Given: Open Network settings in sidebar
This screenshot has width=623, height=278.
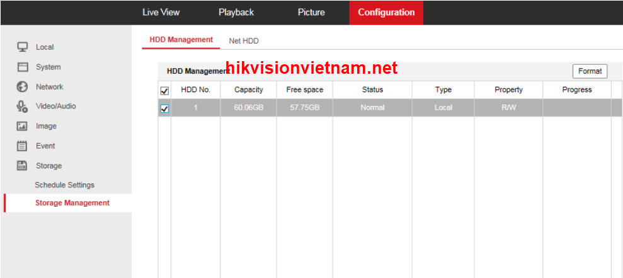Looking at the screenshot, I should 49,87.
